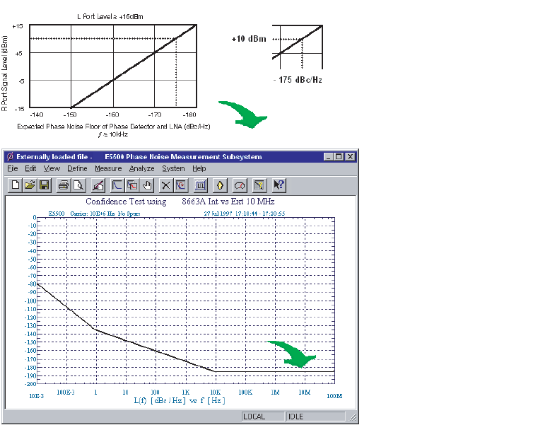Click the '1M' x-axis tick label

275,392
